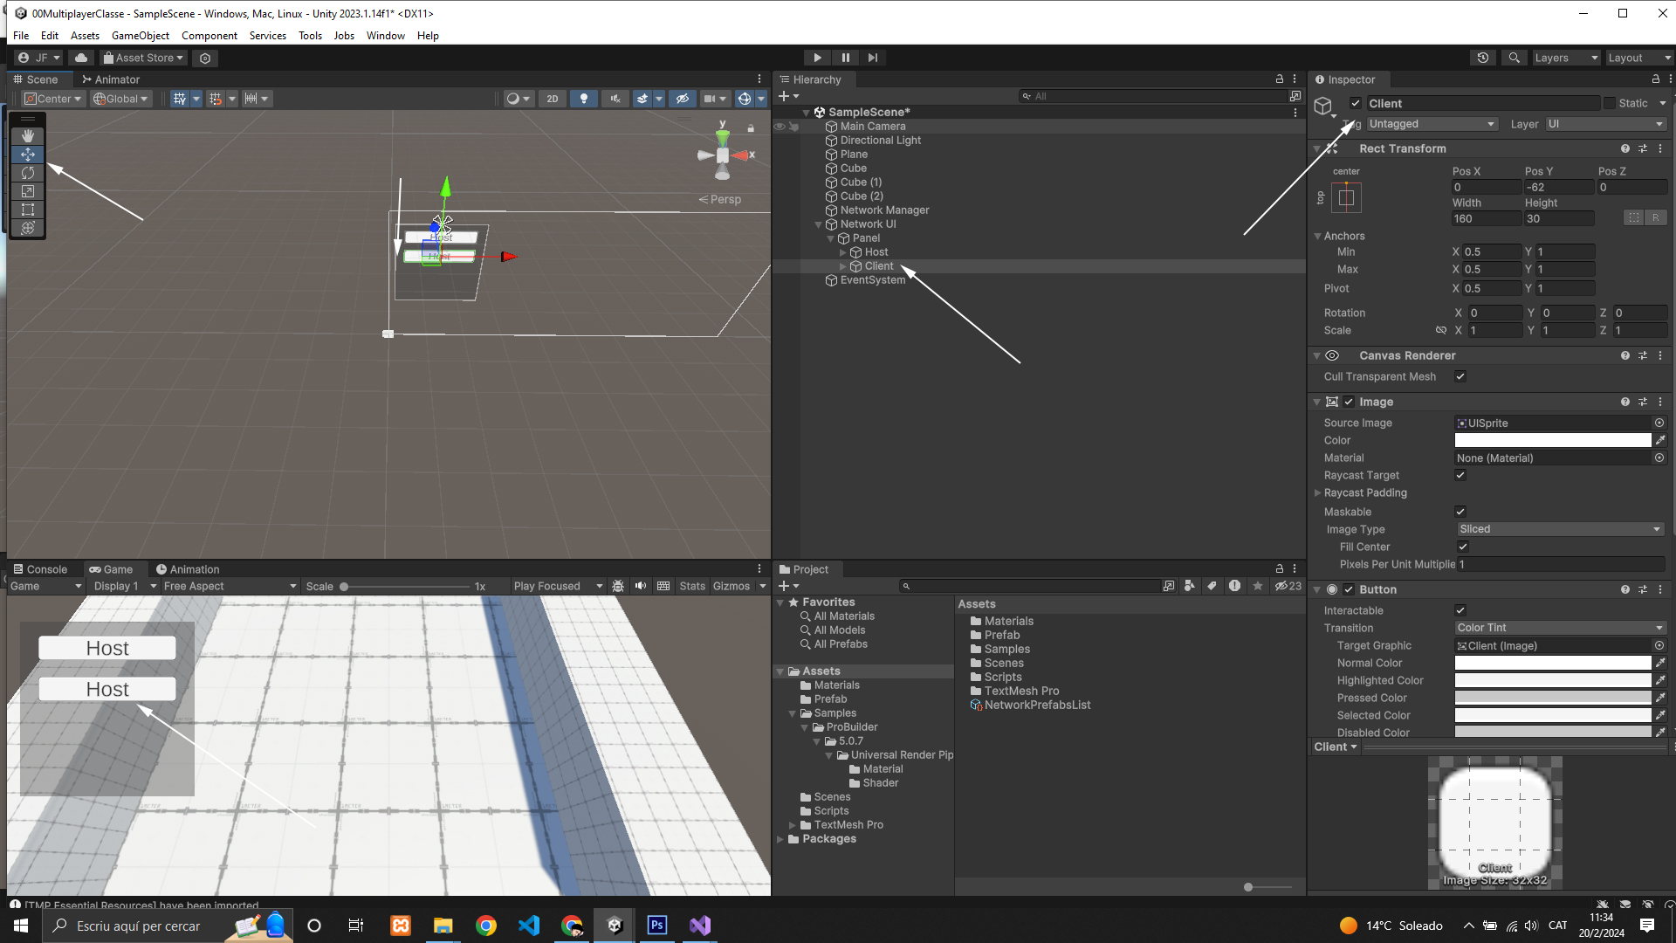
Task: Disable the Client object active checkbox
Action: coord(1356,103)
